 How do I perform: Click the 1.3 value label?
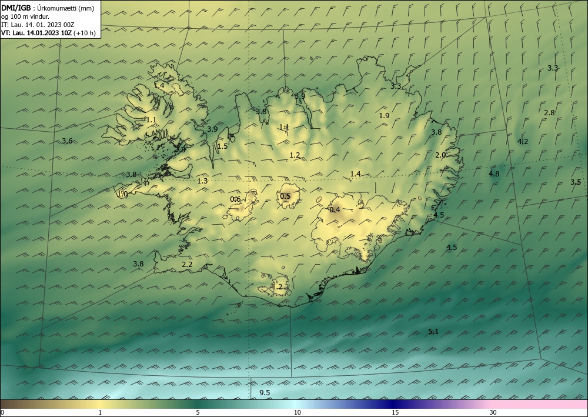click(202, 181)
